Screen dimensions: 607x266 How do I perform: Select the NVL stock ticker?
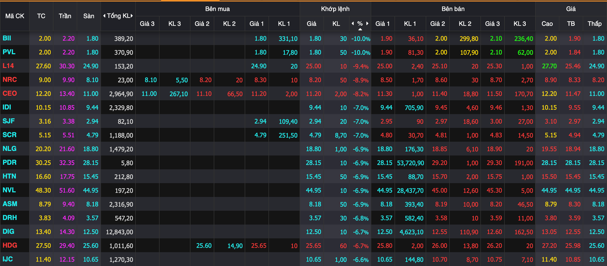click(x=9, y=190)
